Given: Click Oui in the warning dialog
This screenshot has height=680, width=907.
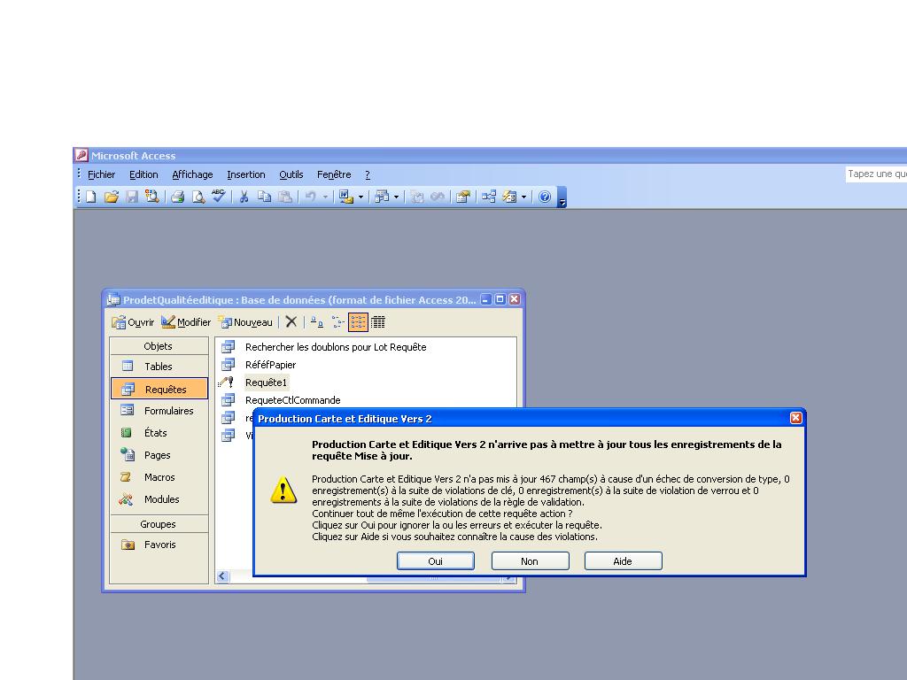Looking at the screenshot, I should tap(435, 560).
